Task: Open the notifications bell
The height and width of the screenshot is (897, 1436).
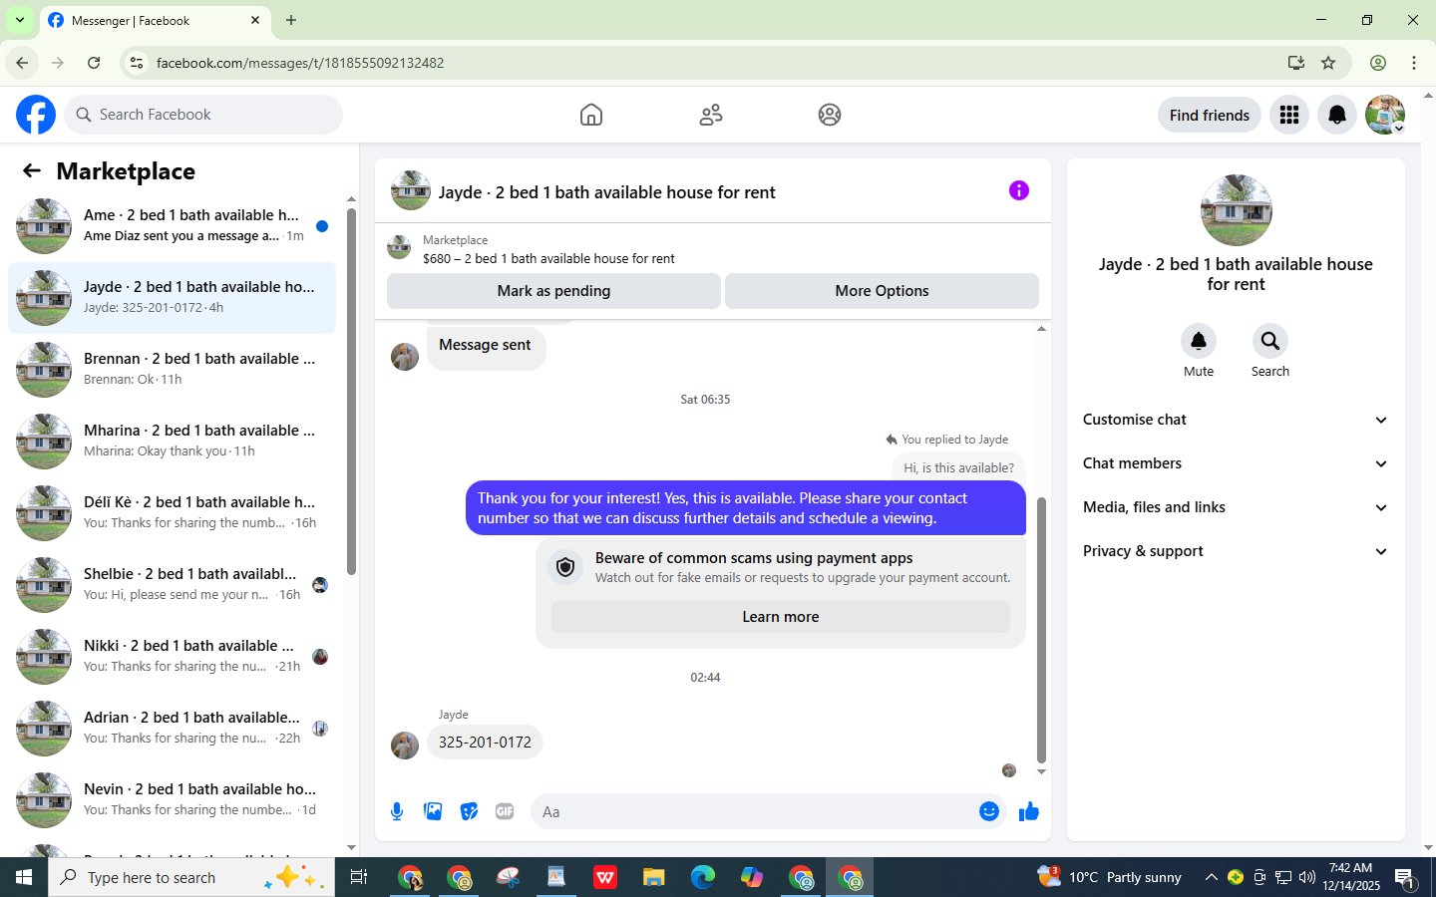Action: pos(1337,115)
